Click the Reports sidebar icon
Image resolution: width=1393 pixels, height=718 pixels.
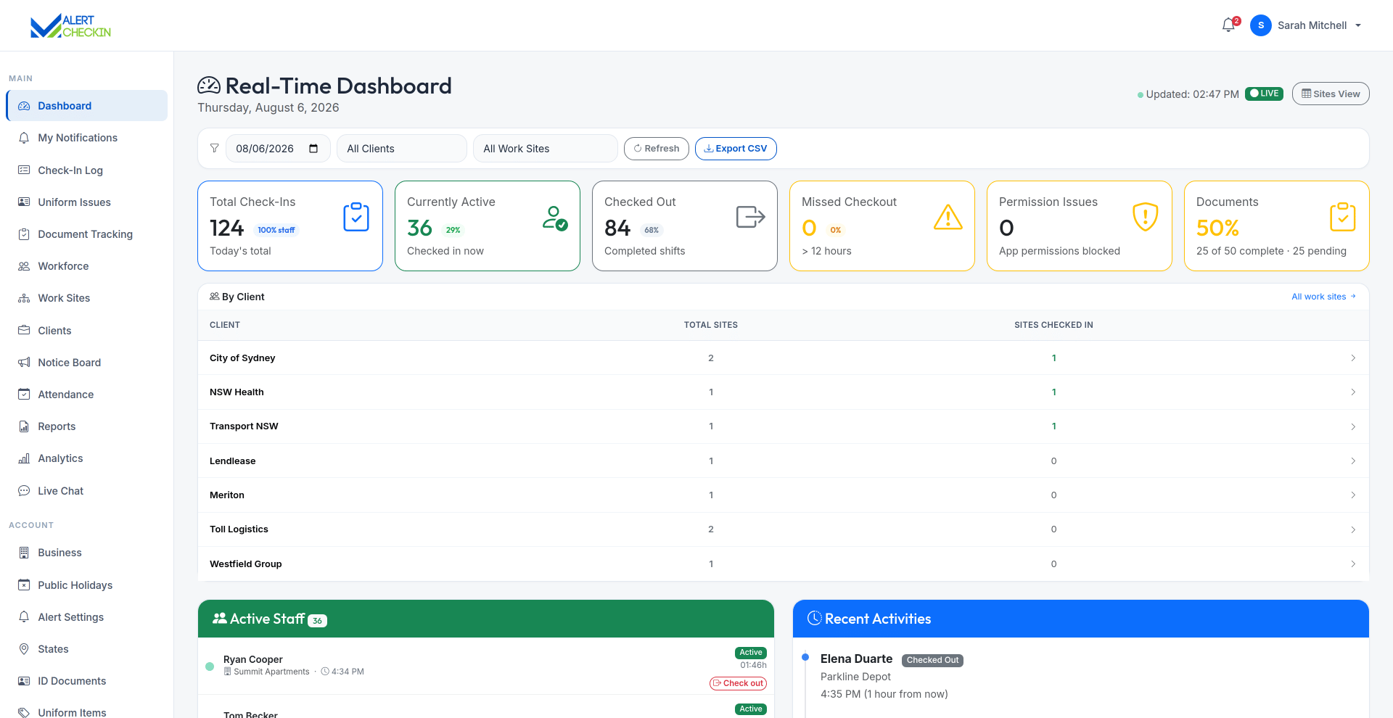coord(24,426)
